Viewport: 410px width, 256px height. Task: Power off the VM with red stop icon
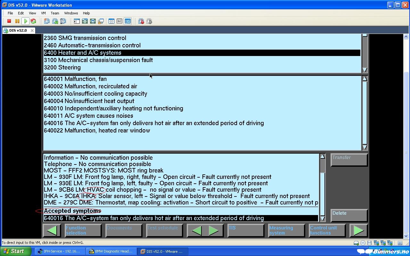coord(9,21)
